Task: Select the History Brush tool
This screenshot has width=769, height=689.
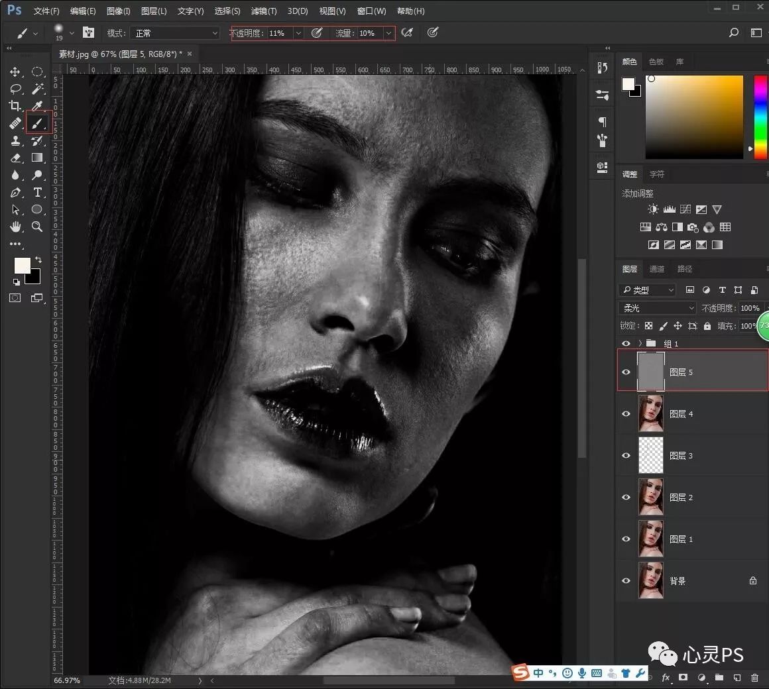Action: [x=36, y=140]
